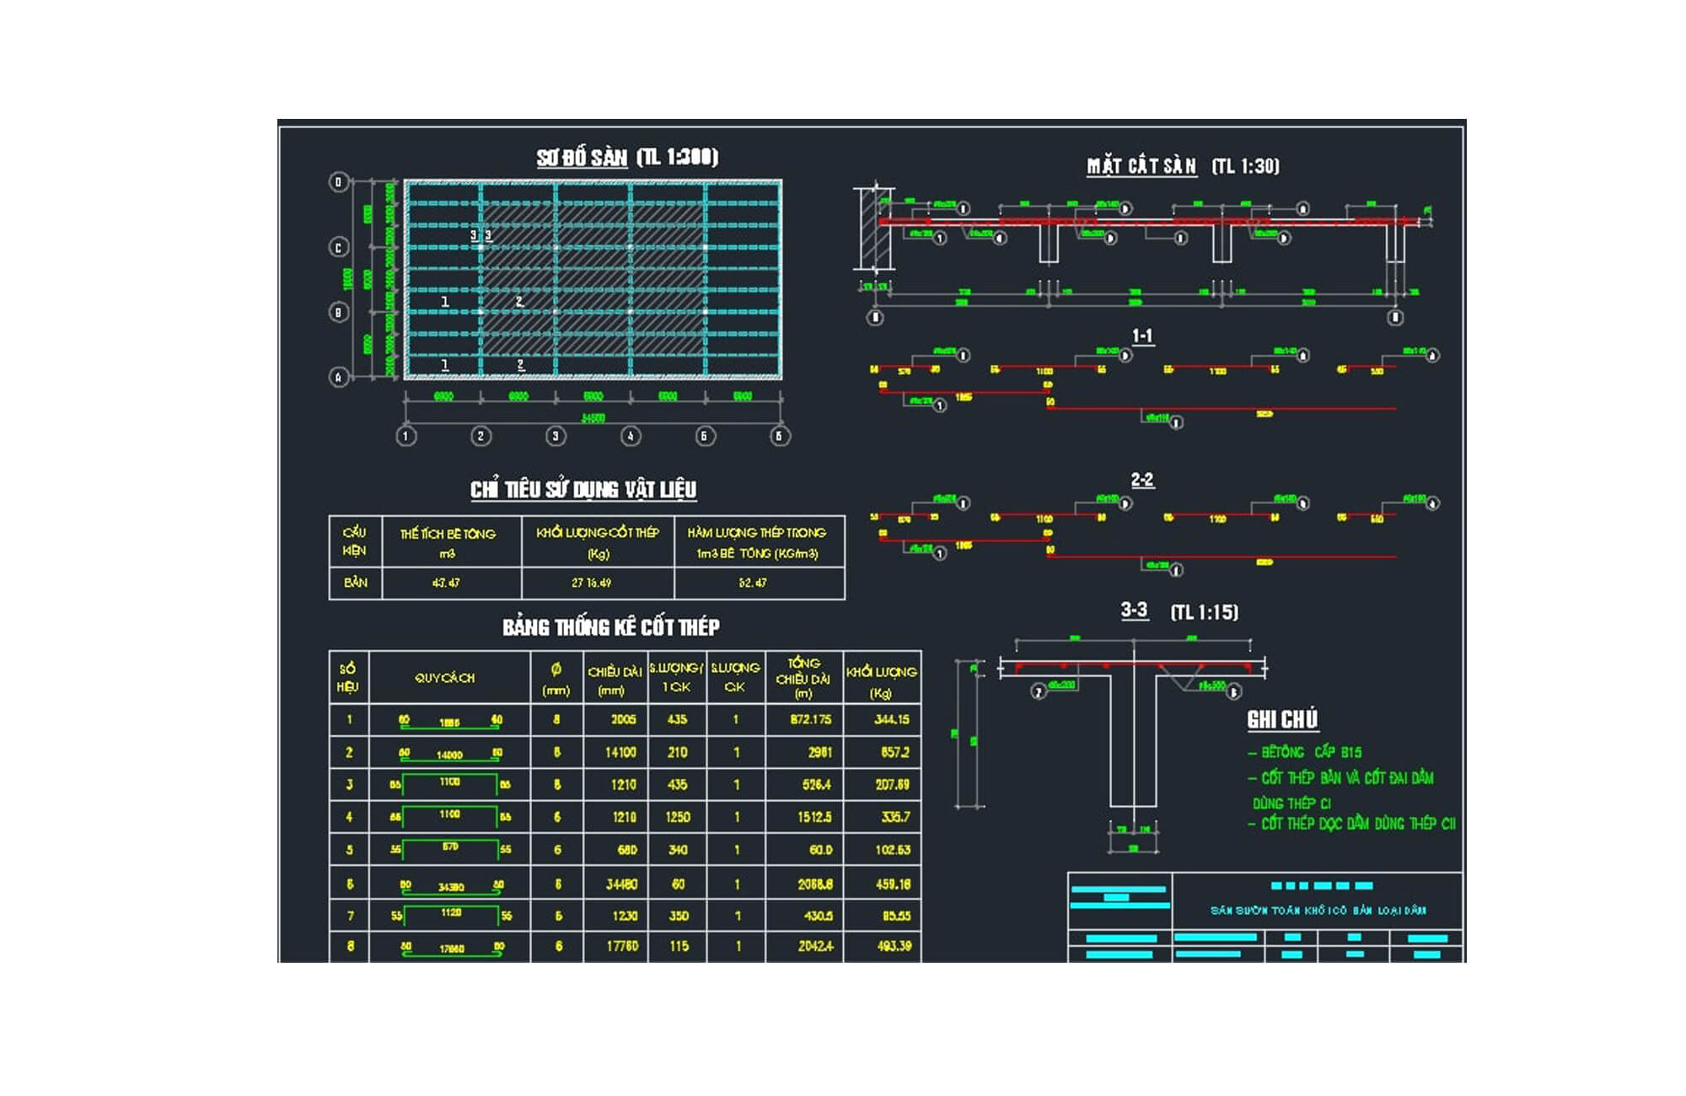The image size is (1686, 1096).
Task: Click grid axis bubble 'A' beside floor plan
Action: 338,377
